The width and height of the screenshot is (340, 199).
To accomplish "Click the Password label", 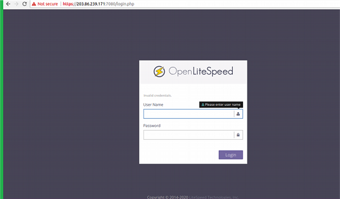I will click(x=152, y=126).
